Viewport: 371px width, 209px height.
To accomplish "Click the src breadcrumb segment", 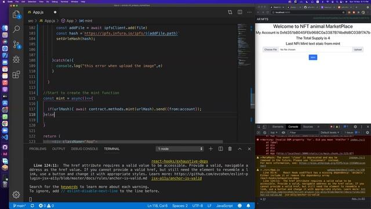I will 31,21.
